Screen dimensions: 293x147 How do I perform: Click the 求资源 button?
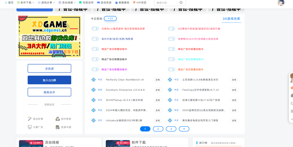49,68
